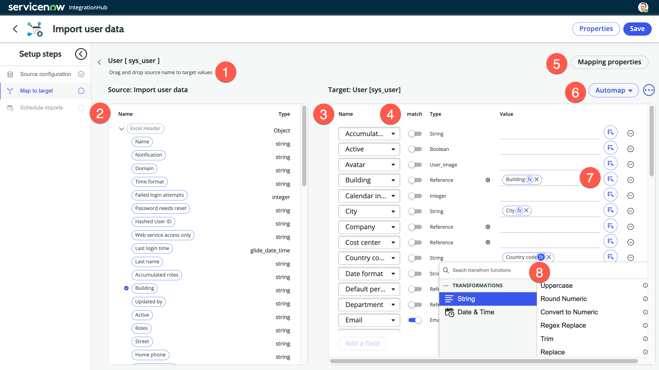Image resolution: width=659 pixels, height=370 pixels.
Task: Choose the Uppercase transform function
Action: (x=557, y=285)
